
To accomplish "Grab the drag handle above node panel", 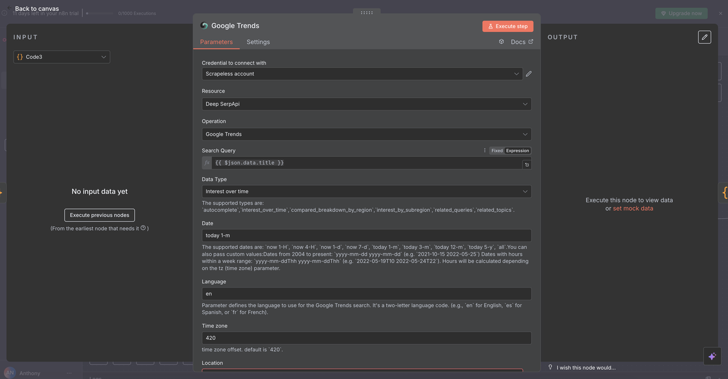I will pos(367,12).
